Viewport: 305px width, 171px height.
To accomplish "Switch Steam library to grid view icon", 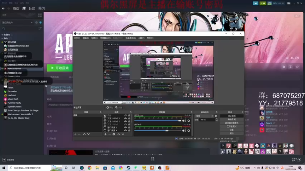I will [x=40, y=15].
